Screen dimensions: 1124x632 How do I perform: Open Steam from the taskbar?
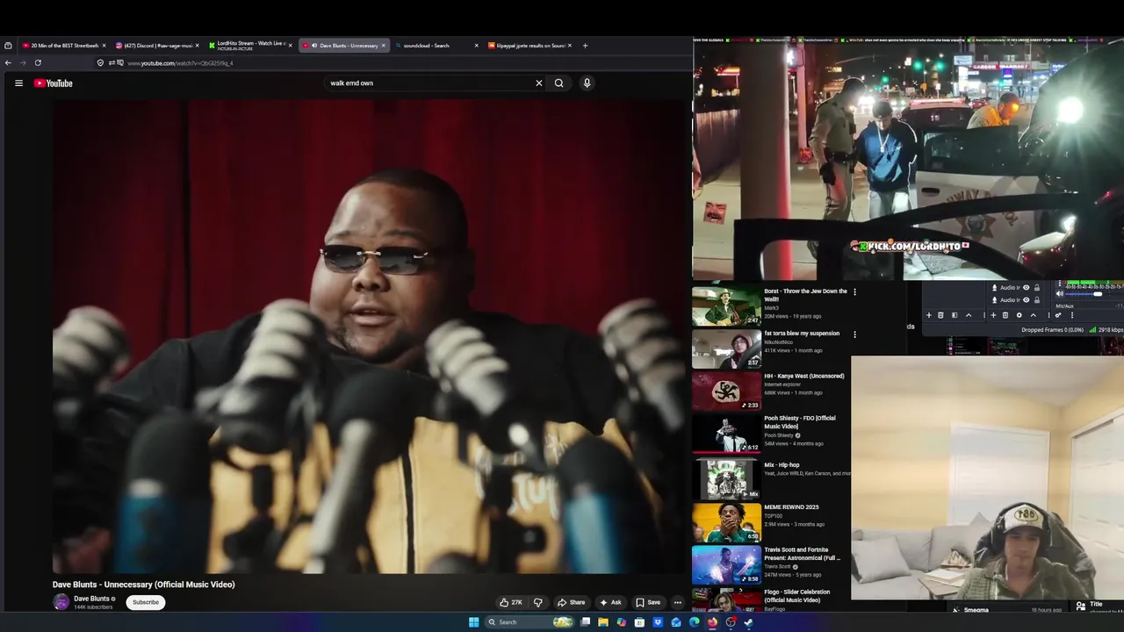748,622
